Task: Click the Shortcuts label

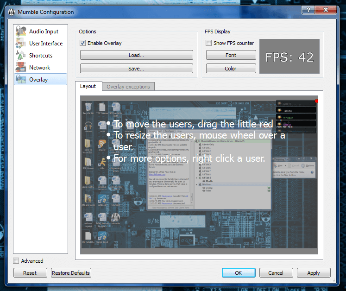Action: 41,56
